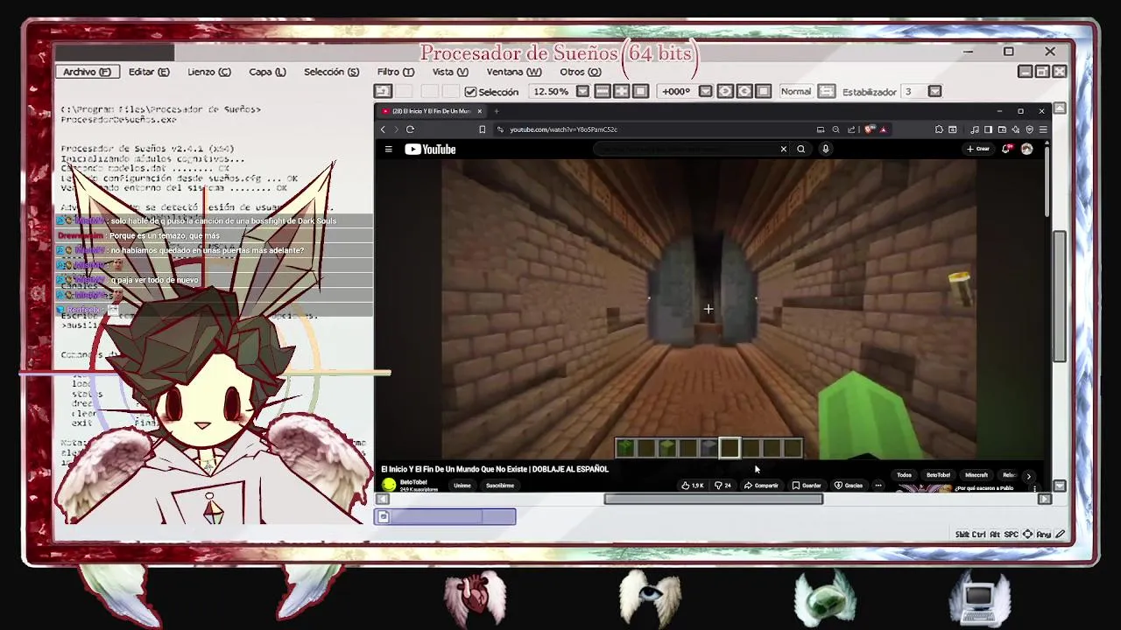The width and height of the screenshot is (1121, 630).
Task: Click the bookmark icon beside the address bar
Action: 482,129
